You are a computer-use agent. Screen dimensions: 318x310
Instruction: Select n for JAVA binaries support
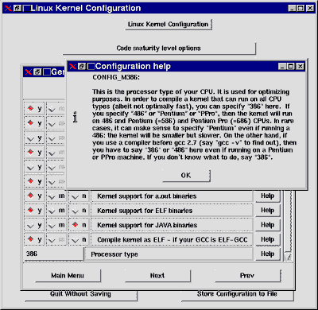click(79, 225)
